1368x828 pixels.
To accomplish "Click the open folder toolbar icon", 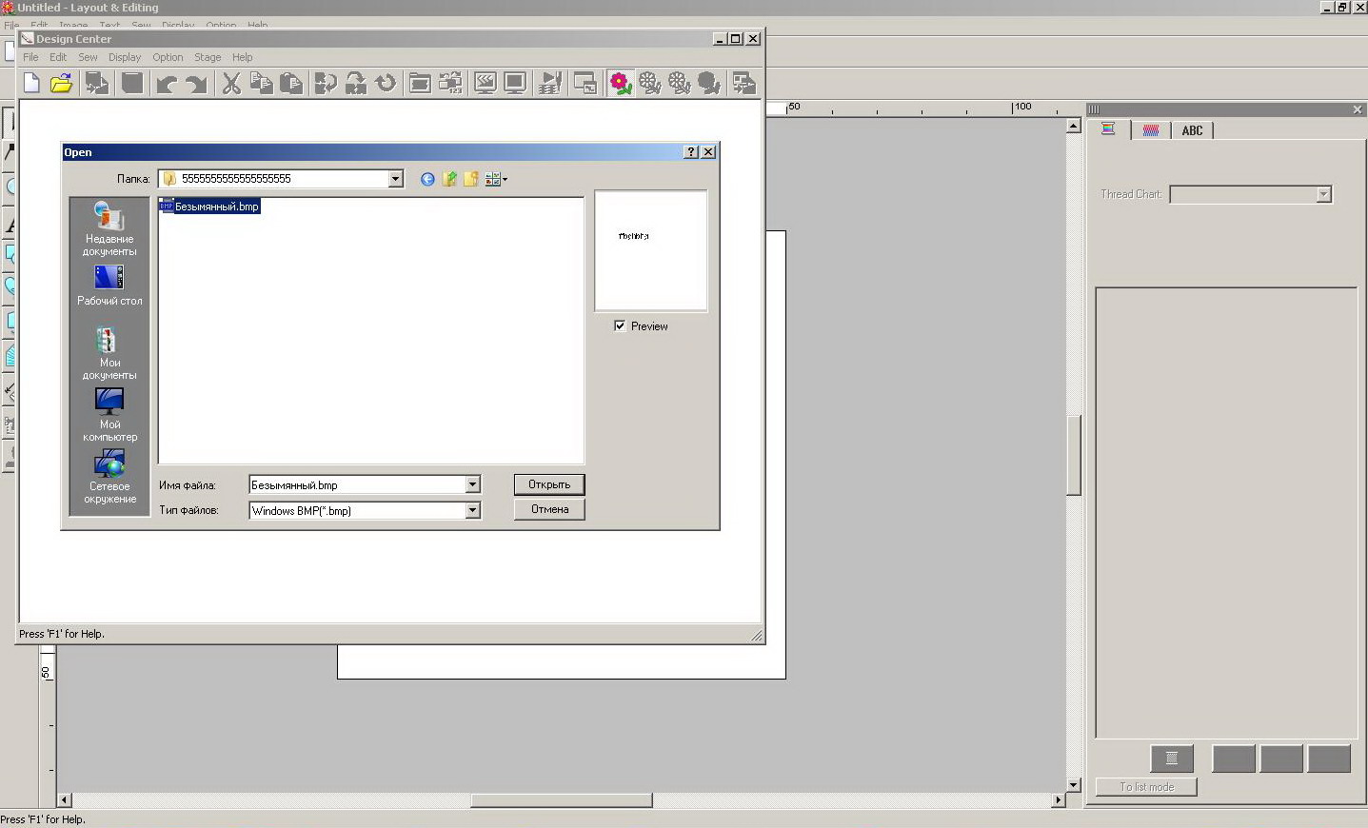I will (62, 84).
